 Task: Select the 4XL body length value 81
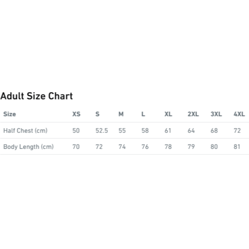pyautogui.click(x=237, y=147)
